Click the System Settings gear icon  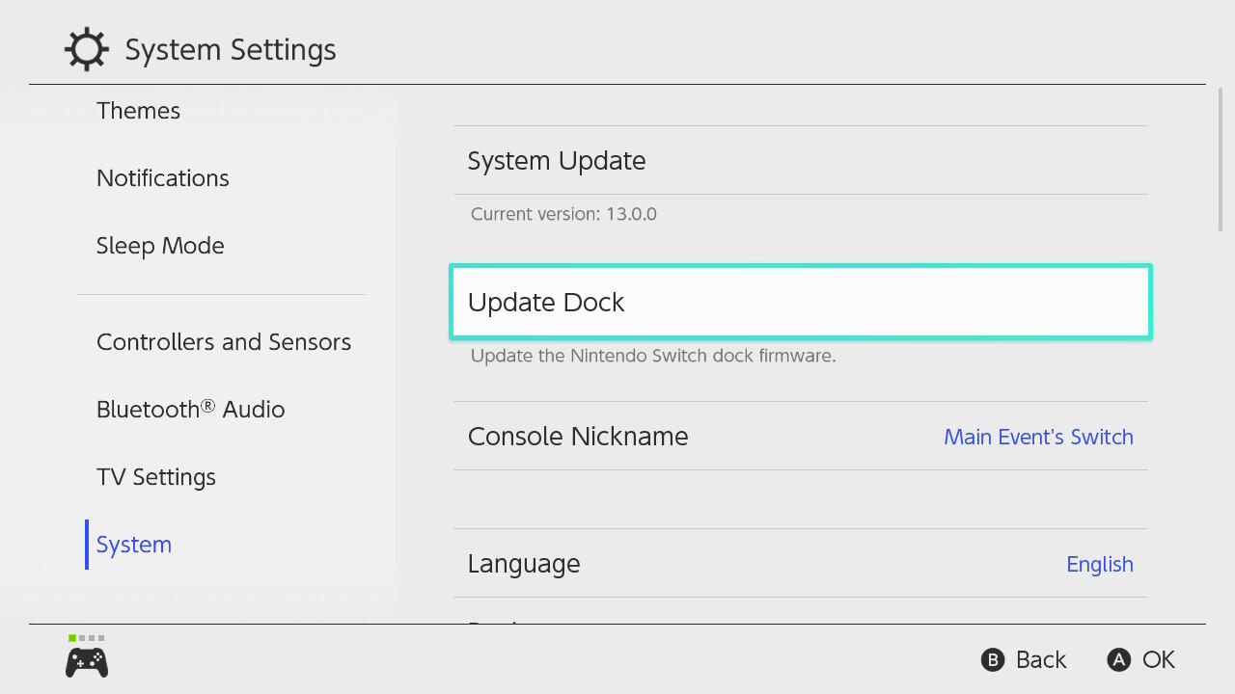tap(86, 49)
